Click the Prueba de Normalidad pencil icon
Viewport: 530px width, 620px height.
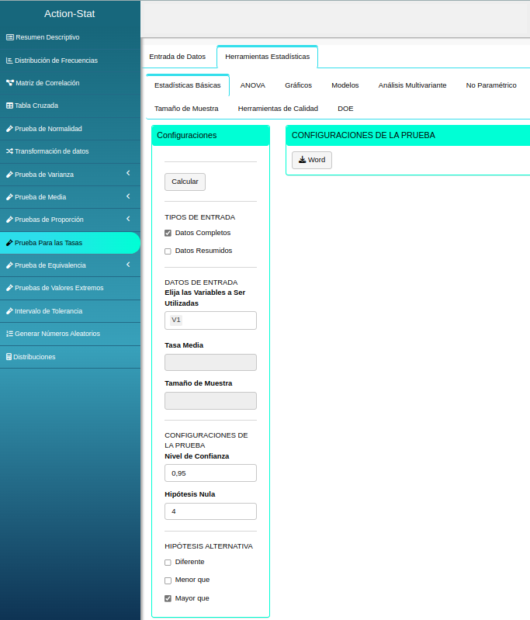(9, 129)
